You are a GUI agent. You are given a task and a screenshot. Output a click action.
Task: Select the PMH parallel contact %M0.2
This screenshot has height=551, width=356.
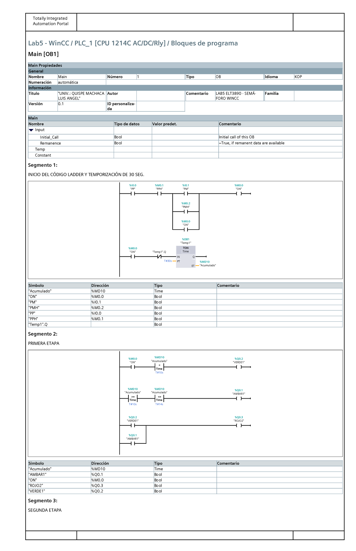(186, 212)
